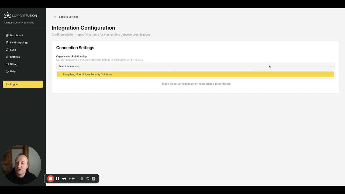Click the SupportFusion logo icon
The image size is (345, 194).
8,16
